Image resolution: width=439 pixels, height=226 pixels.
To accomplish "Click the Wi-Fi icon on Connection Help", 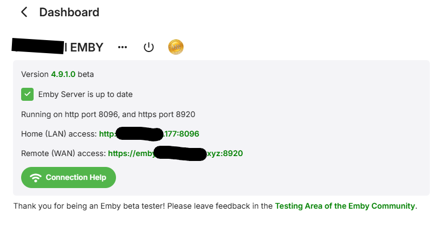I will [x=36, y=177].
